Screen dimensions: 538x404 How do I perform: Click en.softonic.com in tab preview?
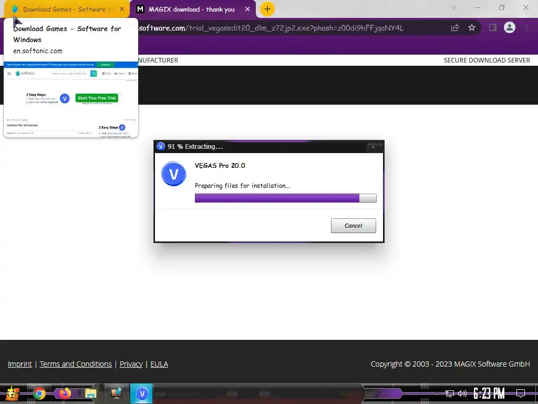38,51
